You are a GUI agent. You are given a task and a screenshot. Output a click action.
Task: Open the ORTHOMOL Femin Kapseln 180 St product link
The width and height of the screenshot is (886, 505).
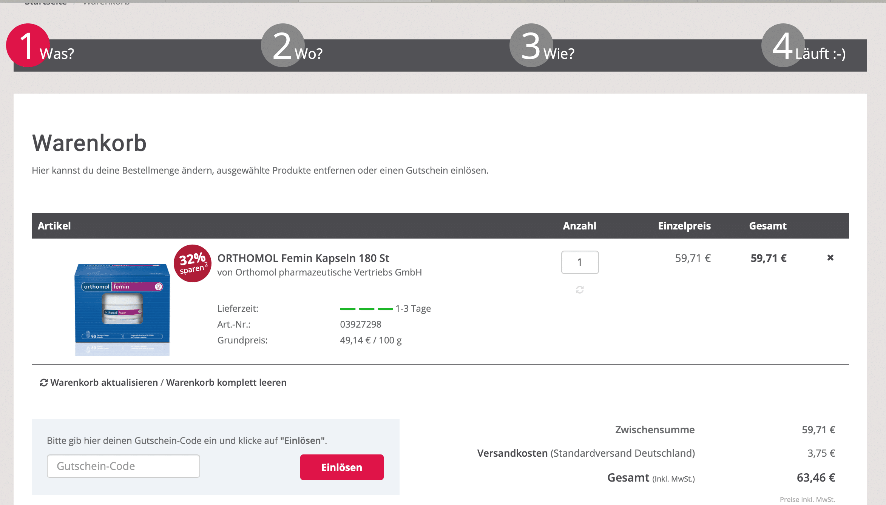point(303,258)
